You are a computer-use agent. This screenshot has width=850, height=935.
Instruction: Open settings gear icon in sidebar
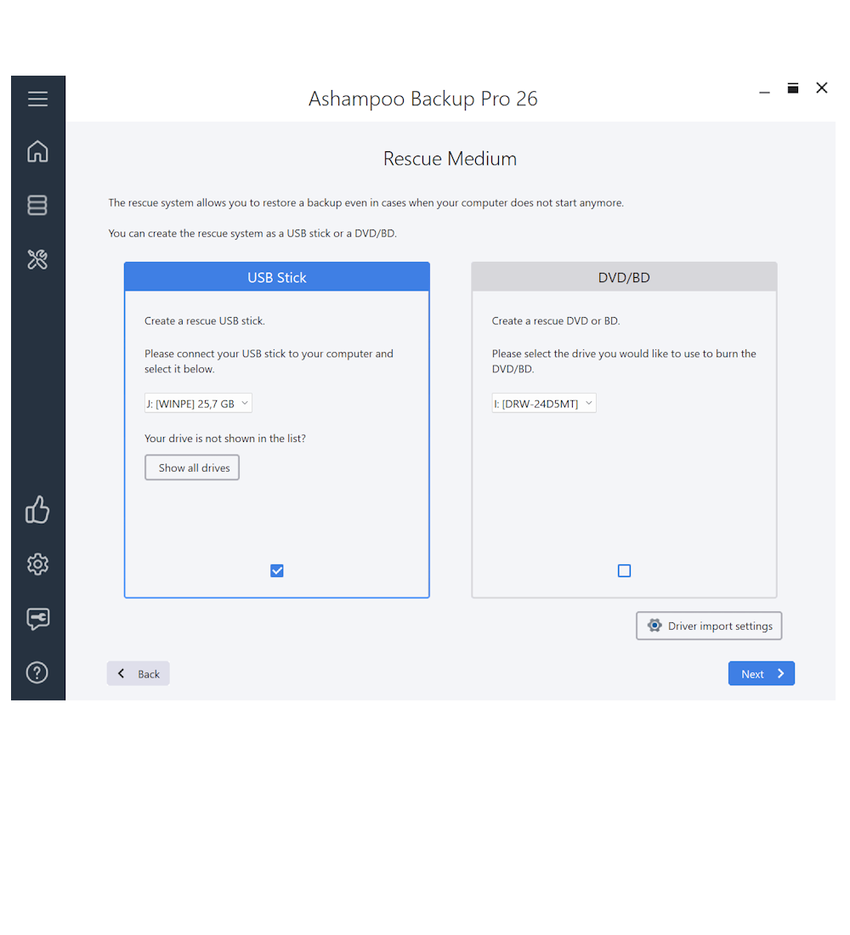tap(37, 564)
